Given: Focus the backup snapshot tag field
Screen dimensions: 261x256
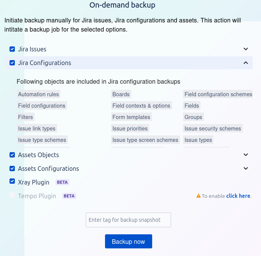Looking at the screenshot, I should coord(128,220).
